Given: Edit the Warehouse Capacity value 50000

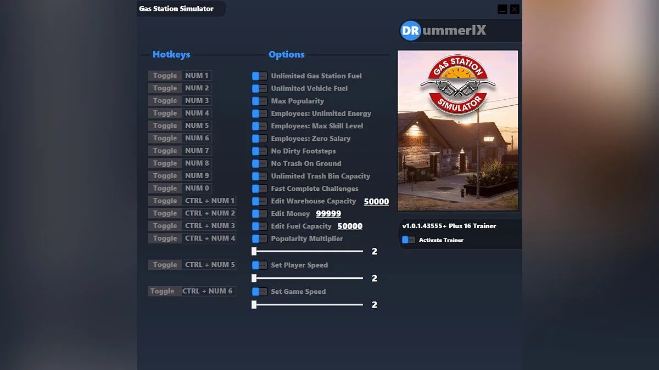Looking at the screenshot, I should 376,201.
